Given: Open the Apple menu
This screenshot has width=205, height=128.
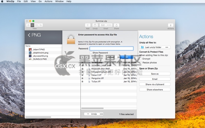Looking at the screenshot, I should click(x=2, y=1).
